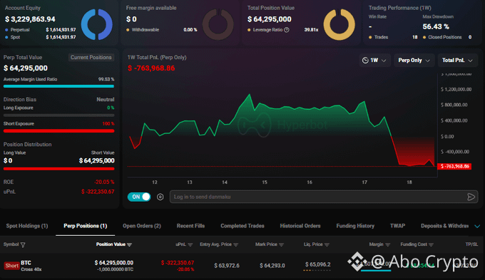Image resolution: width=485 pixels, height=280 pixels.
Task: Sort by Entry Avg. Price column icon
Action: (x=235, y=244)
